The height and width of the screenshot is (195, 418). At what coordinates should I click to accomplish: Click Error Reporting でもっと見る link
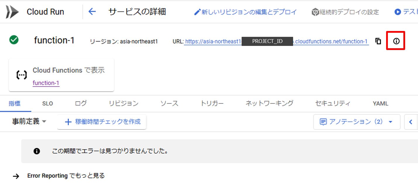click(66, 176)
